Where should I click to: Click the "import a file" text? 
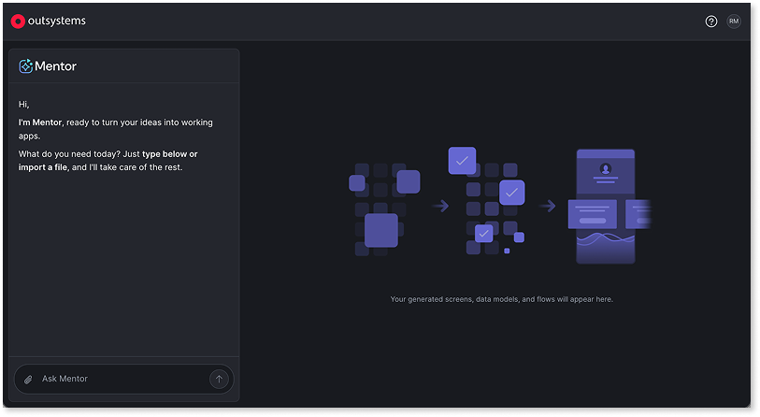pyautogui.click(x=43, y=167)
